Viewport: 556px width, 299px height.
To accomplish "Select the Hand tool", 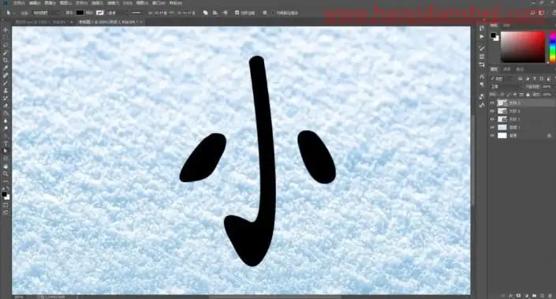I will 6,166.
